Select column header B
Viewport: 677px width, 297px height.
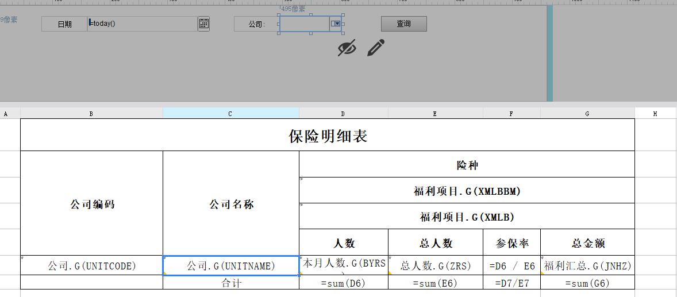[91, 114]
